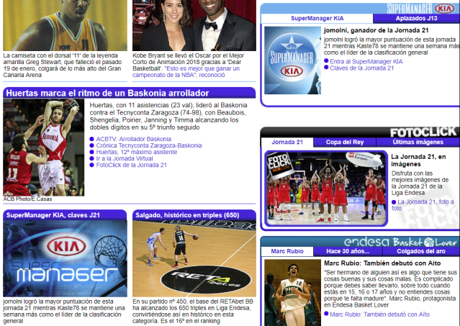Switch to the Copa del Rey tab
460x326 pixels.
click(345, 142)
